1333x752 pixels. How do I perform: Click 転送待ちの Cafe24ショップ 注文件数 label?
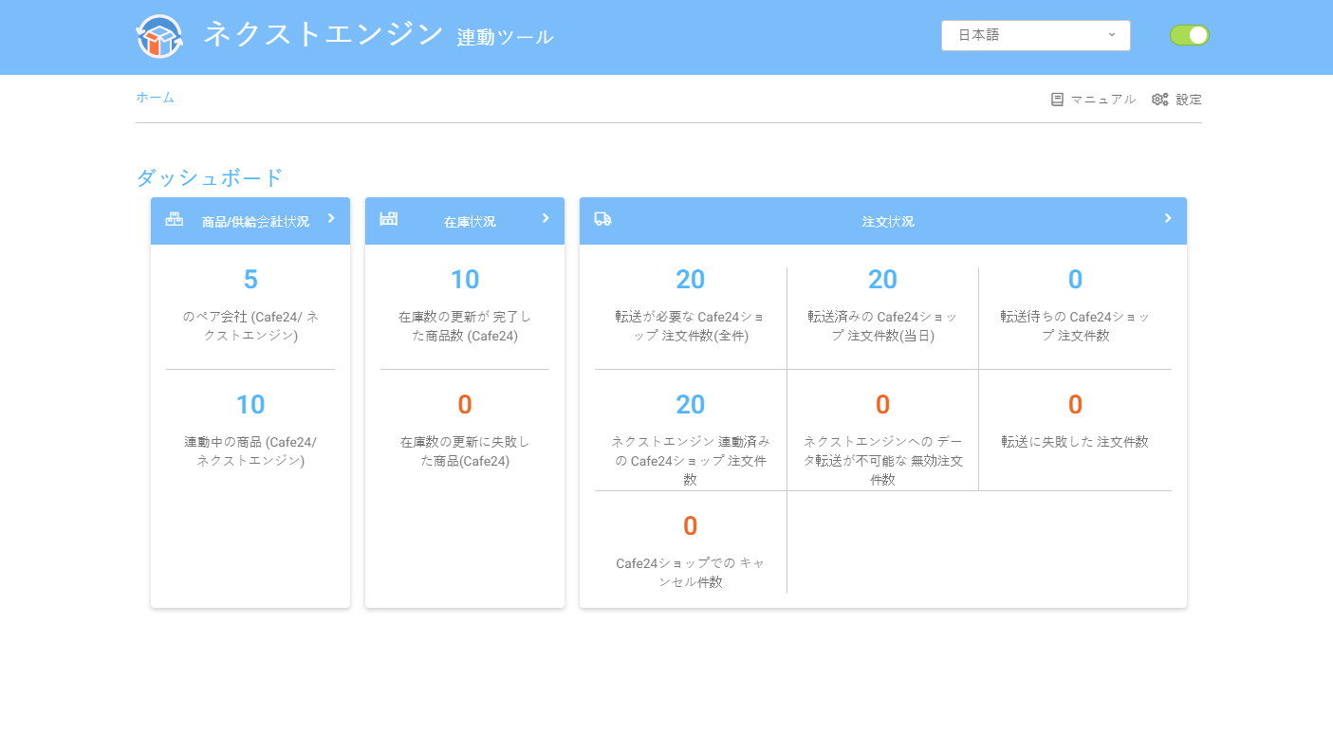tap(1075, 326)
